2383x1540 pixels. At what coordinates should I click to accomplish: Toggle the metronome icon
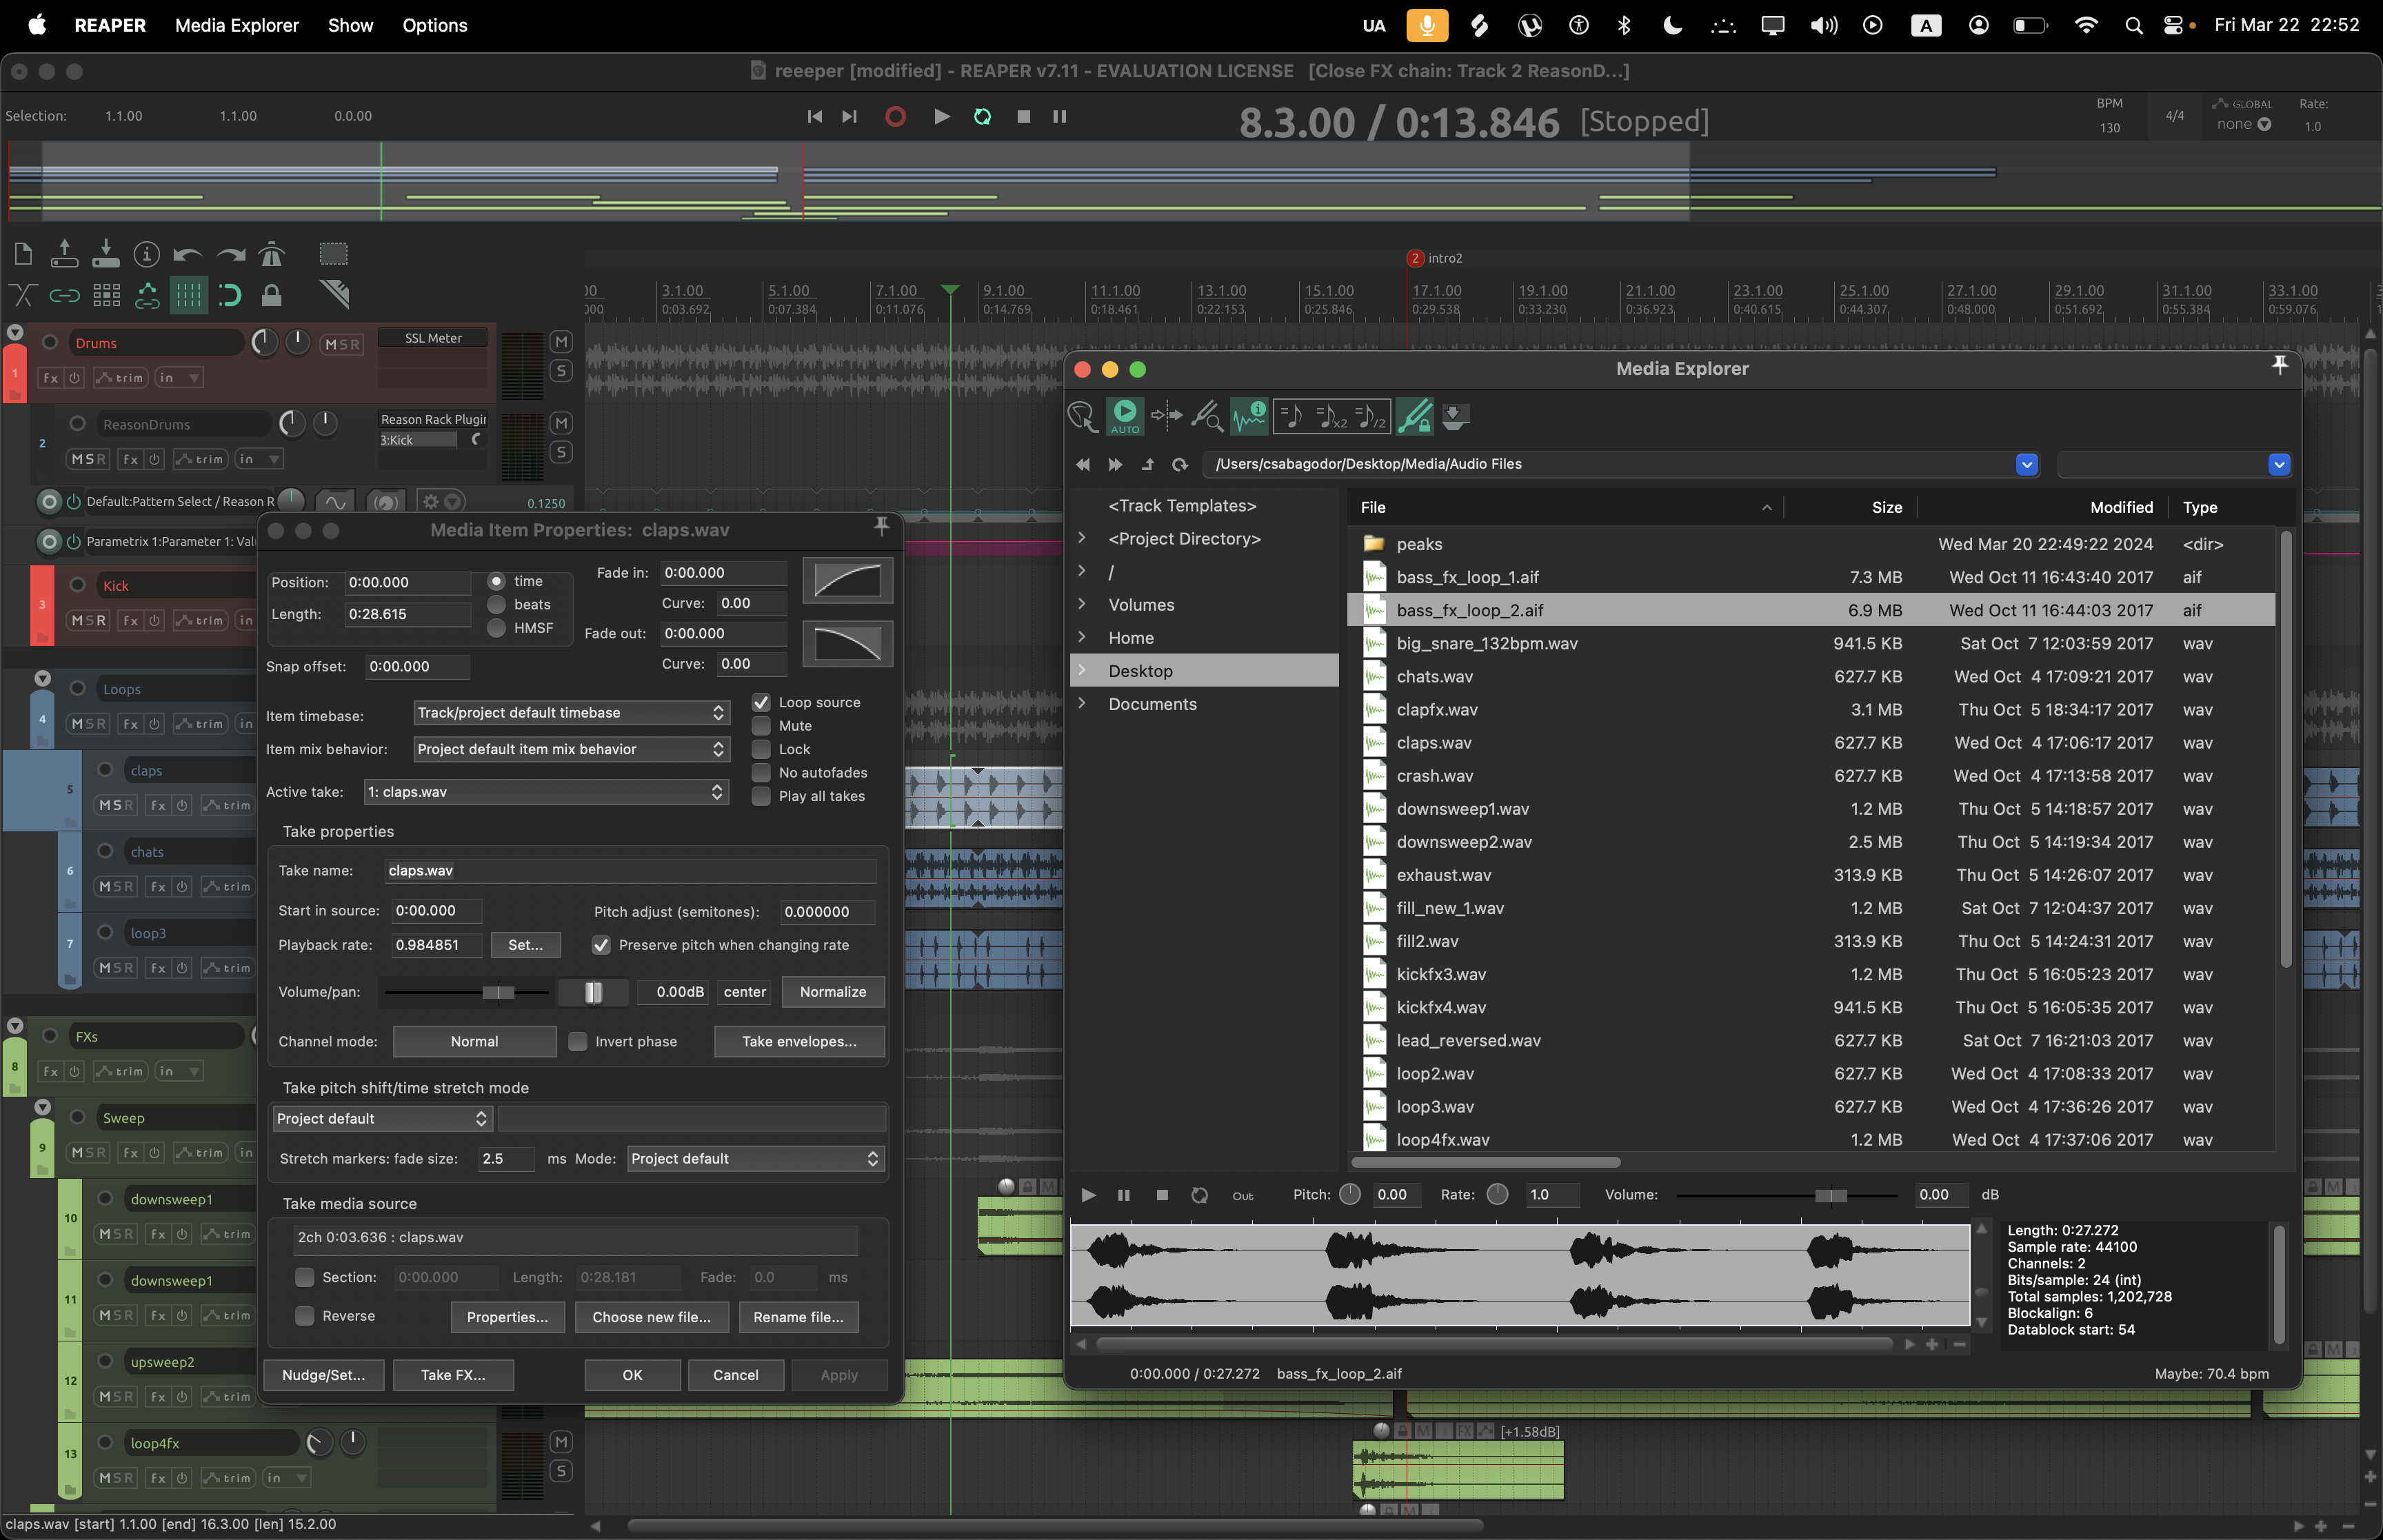[271, 254]
